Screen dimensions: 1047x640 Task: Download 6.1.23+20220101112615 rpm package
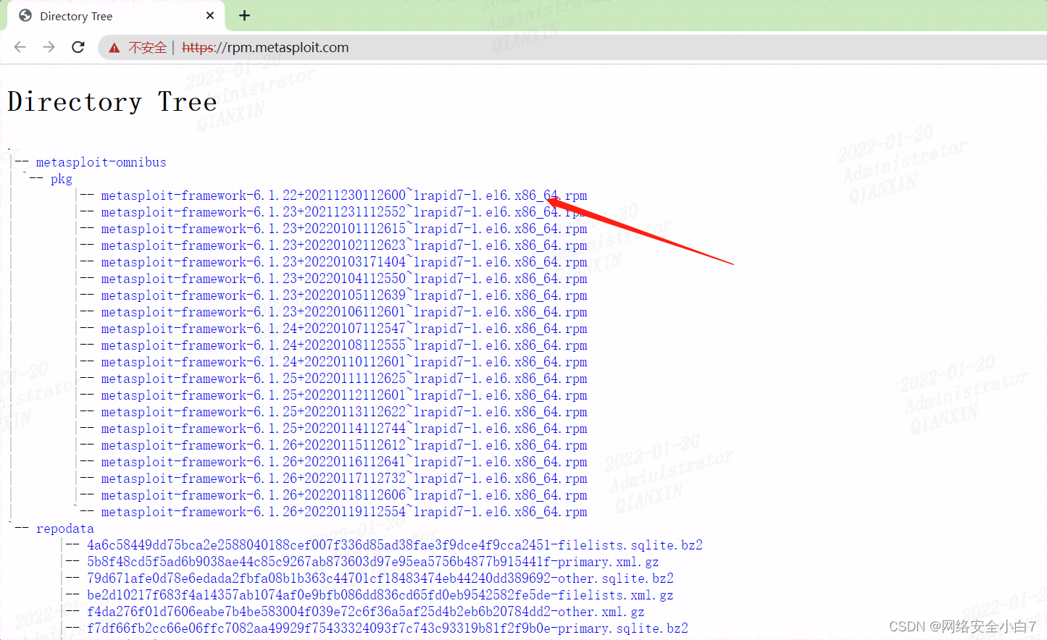click(x=344, y=229)
